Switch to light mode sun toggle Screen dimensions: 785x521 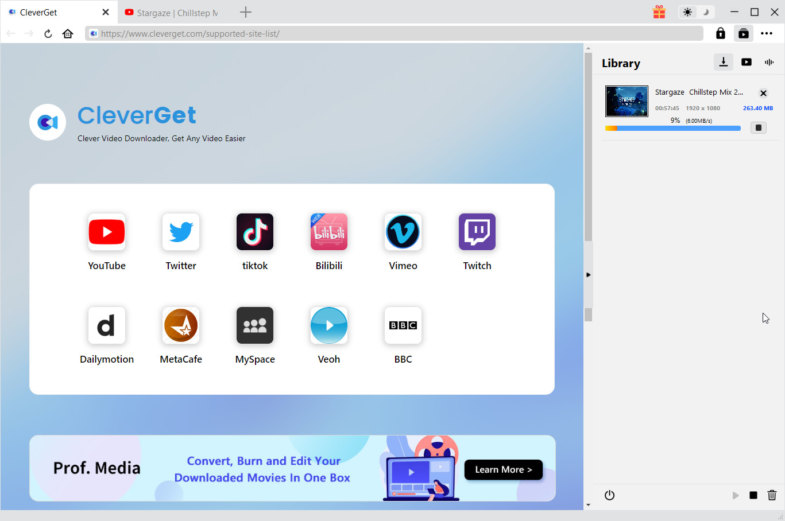click(687, 12)
